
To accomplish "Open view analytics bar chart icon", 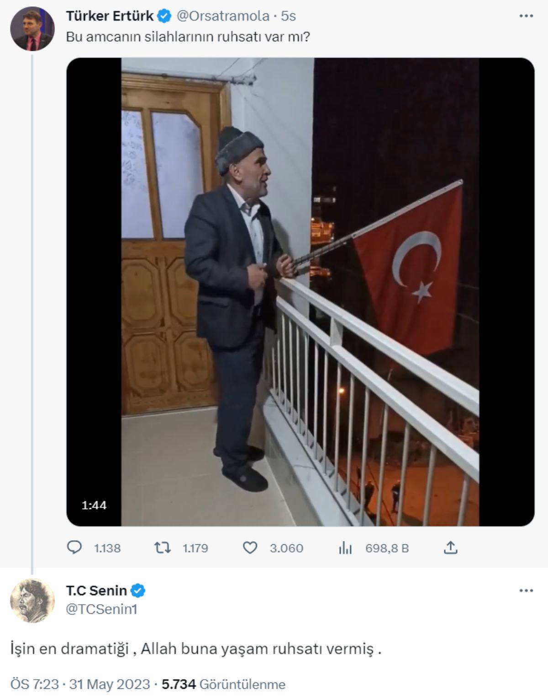I will [345, 548].
